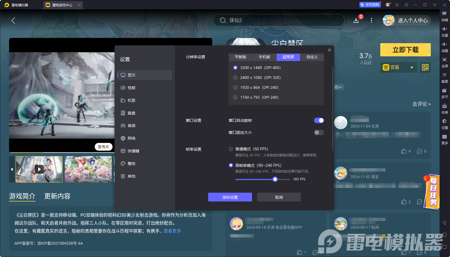
Task: Enable the 窗口固定大小 switch
Action: [319, 132]
